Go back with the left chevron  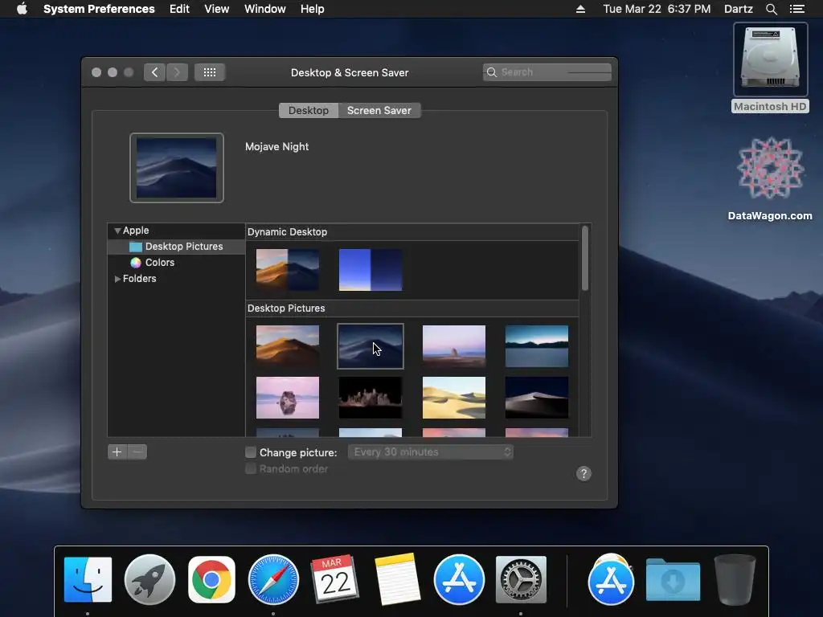pyautogui.click(x=154, y=72)
